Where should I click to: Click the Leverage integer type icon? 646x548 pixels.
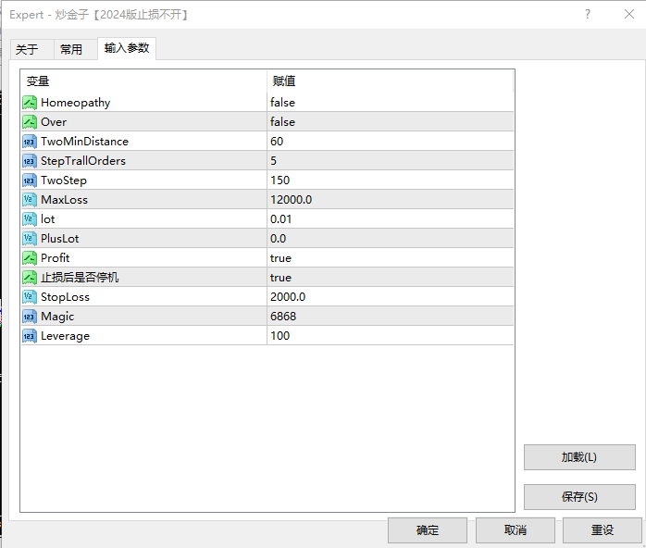click(30, 335)
